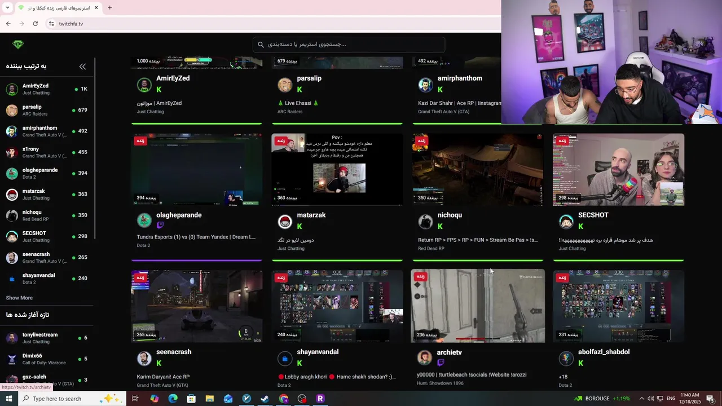722x406 pixels.
Task: Select matarzak avatar in sidebar
Action: pyautogui.click(x=12, y=195)
